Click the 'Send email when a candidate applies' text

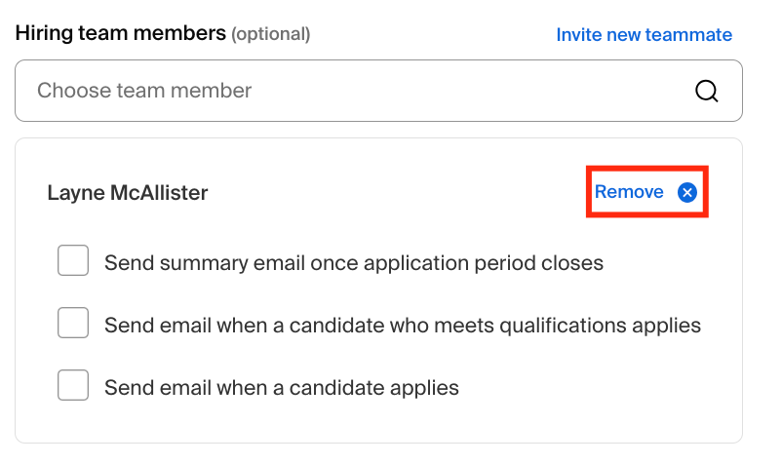tap(281, 388)
